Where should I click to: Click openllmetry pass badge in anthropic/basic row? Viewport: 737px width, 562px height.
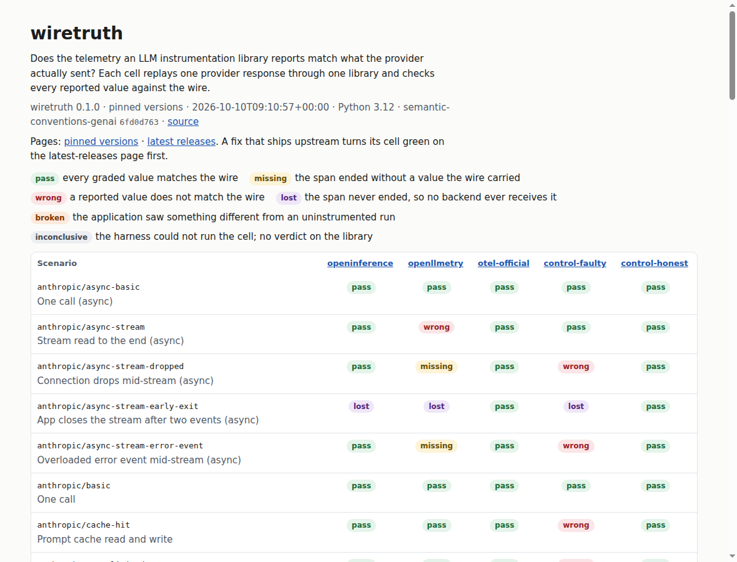[436, 486]
